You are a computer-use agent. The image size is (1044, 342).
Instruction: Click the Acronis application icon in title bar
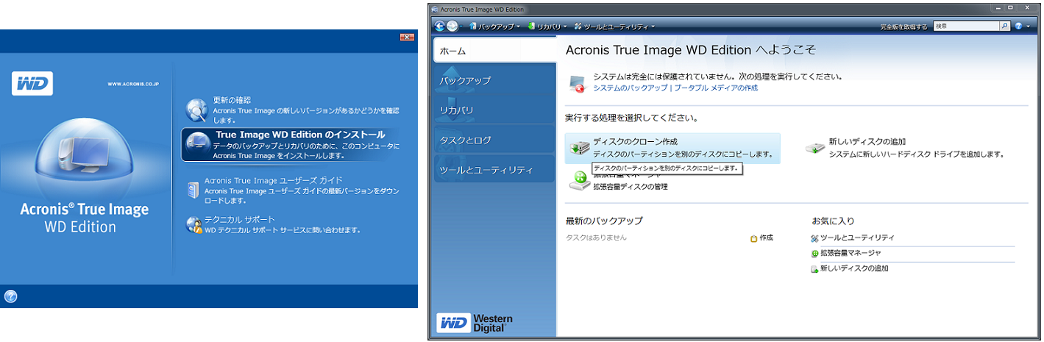pos(435,9)
